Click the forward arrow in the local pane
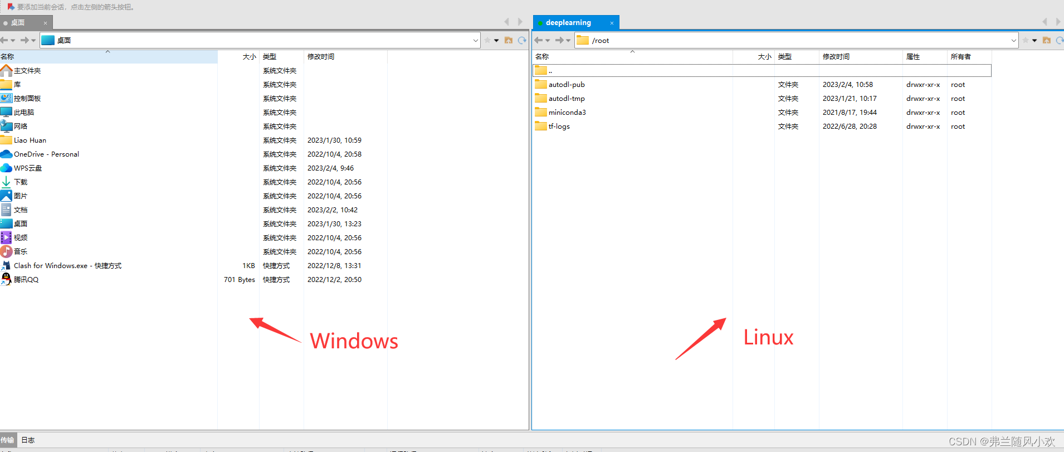The height and width of the screenshot is (452, 1064). (25, 40)
